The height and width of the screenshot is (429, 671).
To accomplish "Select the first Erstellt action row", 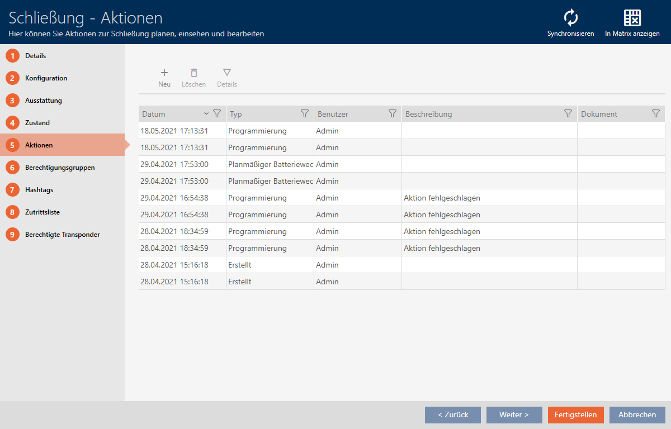I will click(358, 265).
